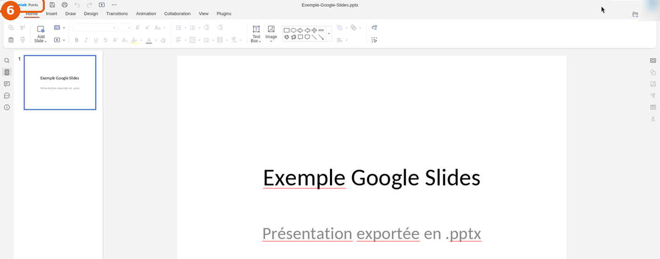Insert a Text Box
This screenshot has width=660, height=259.
(256, 34)
